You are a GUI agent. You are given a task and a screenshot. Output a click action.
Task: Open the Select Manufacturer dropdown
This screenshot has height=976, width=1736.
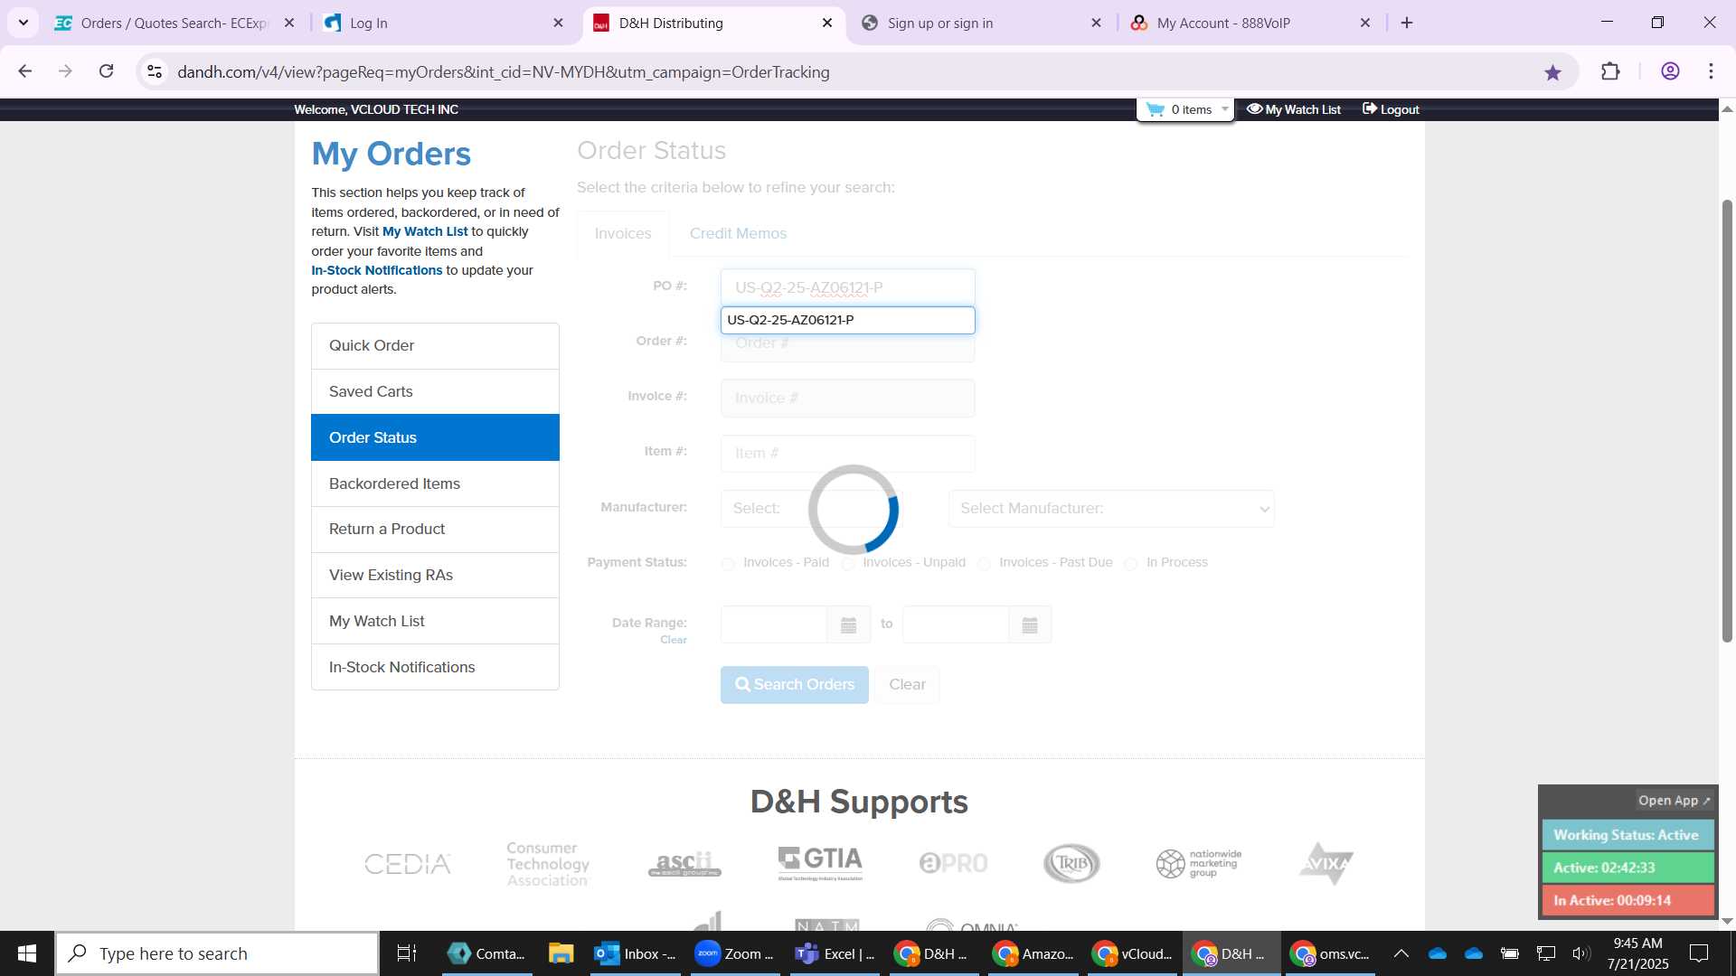coord(1111,509)
